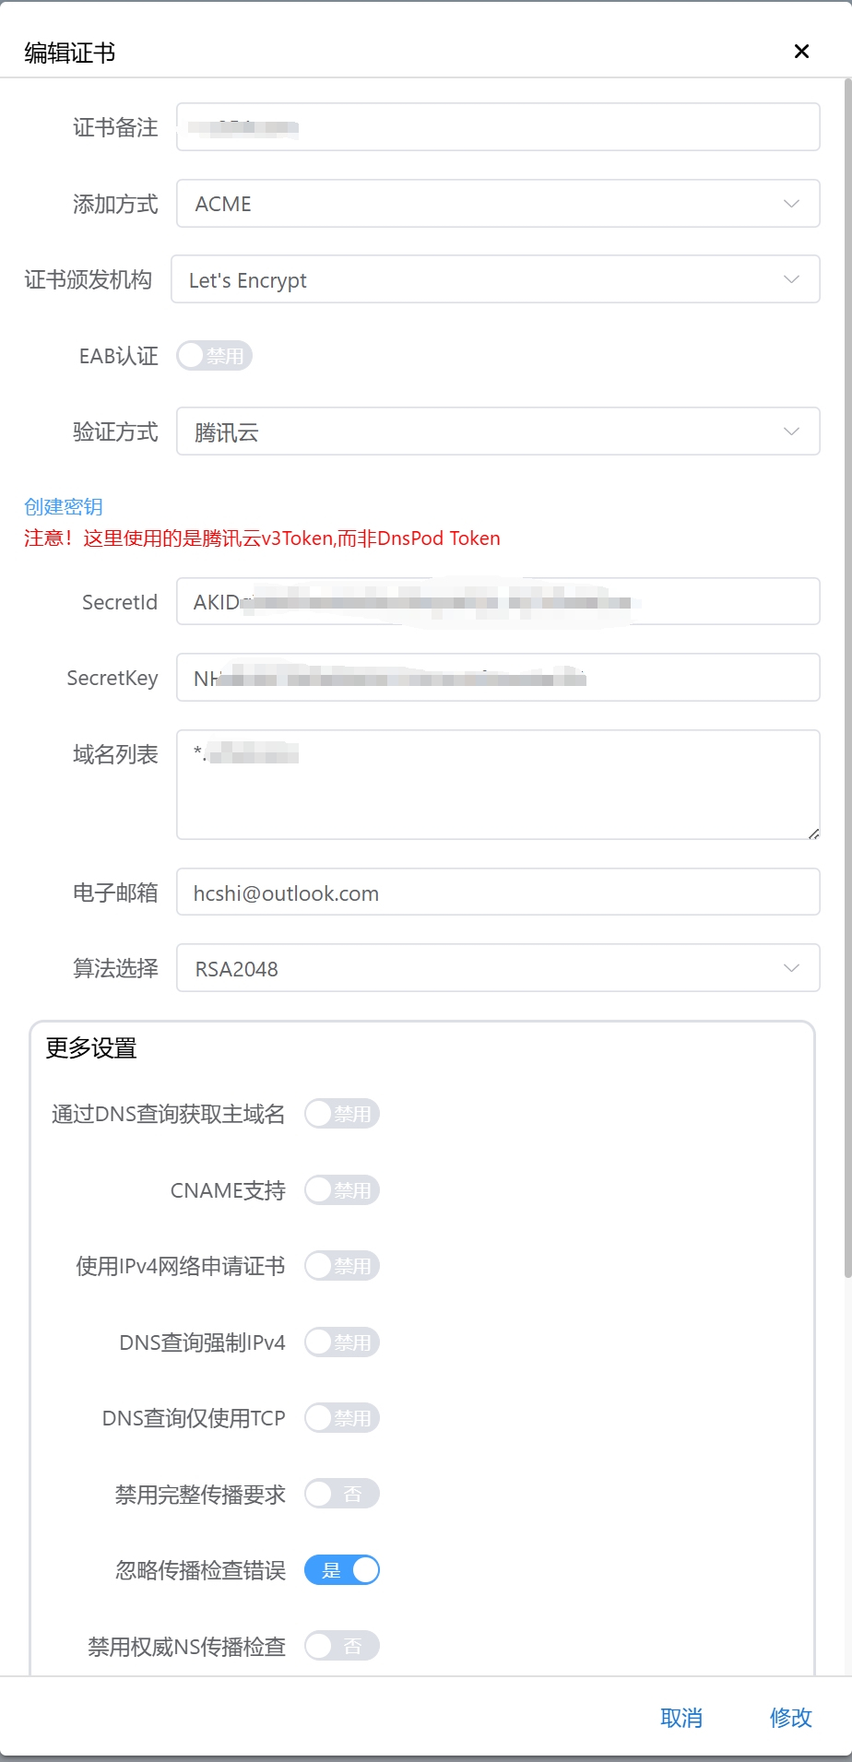Enable CNAME支持
The width and height of the screenshot is (852, 1762).
[341, 1189]
